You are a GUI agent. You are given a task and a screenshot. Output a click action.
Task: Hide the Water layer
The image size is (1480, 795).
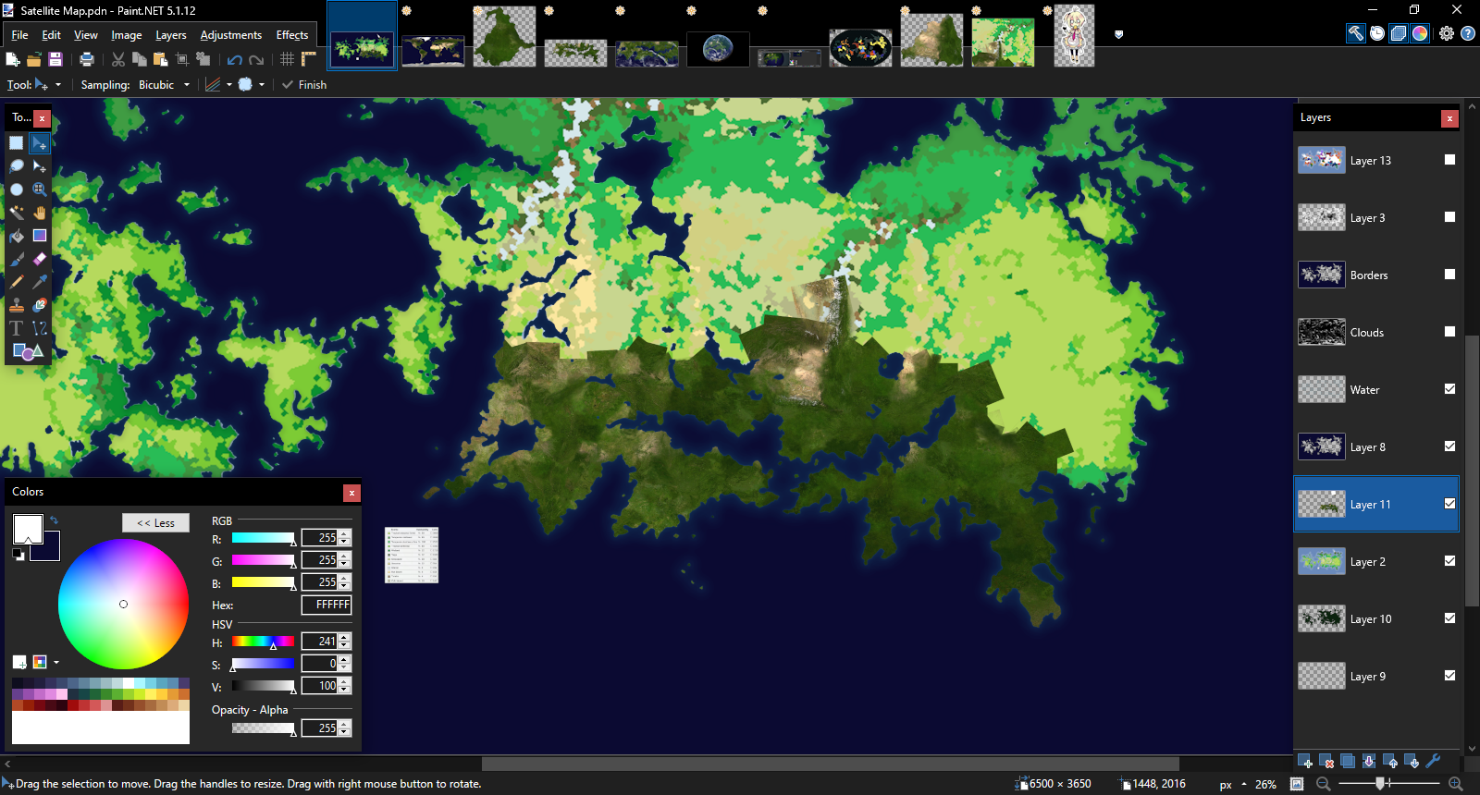pos(1449,389)
